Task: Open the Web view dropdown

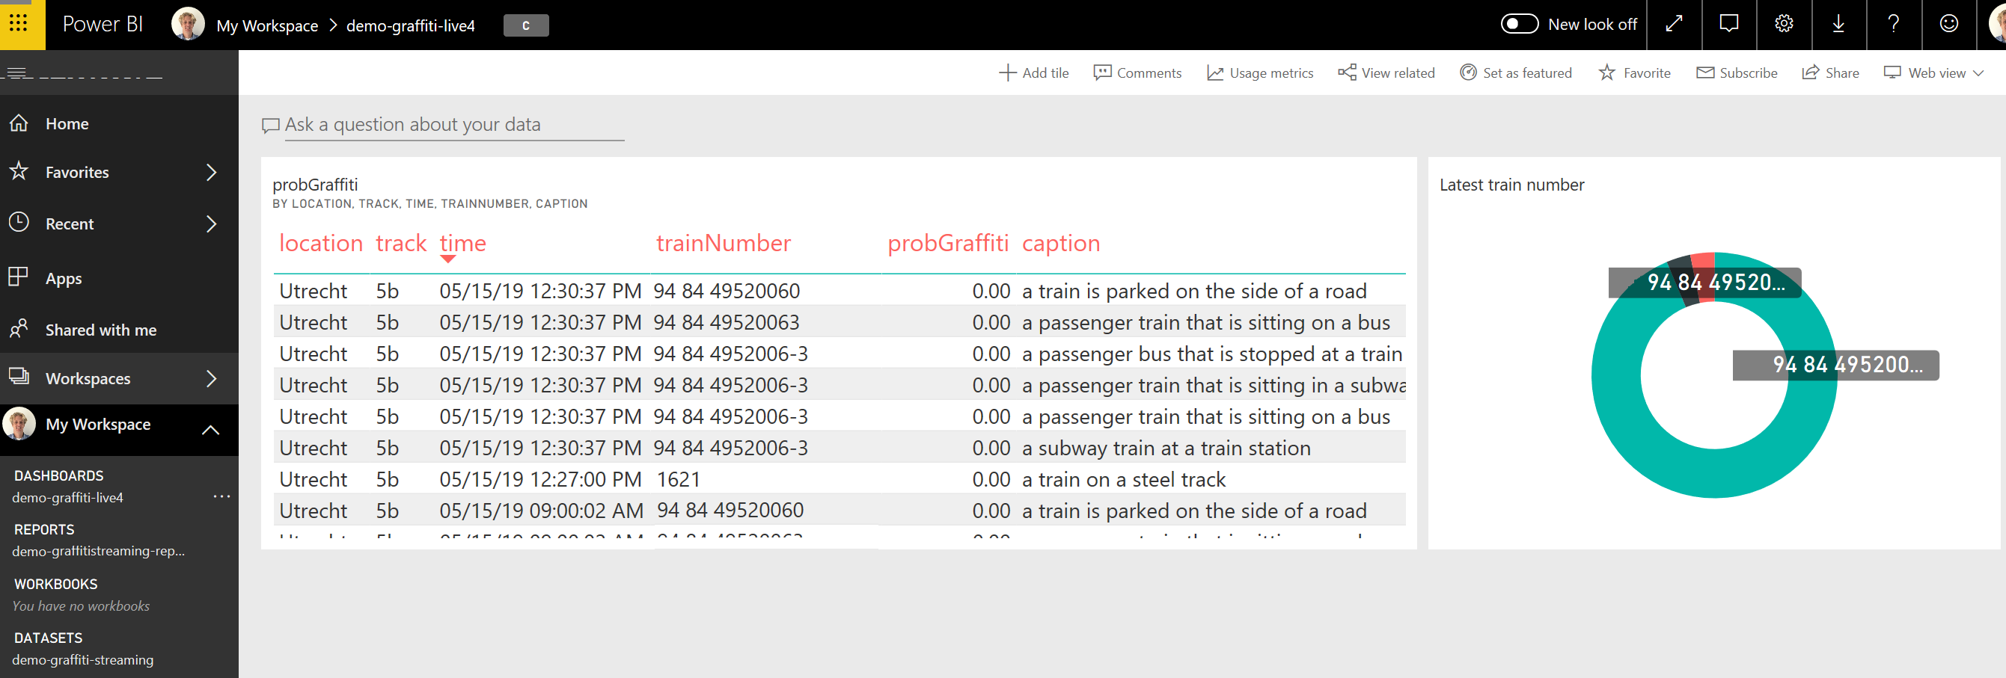Action: [1933, 73]
